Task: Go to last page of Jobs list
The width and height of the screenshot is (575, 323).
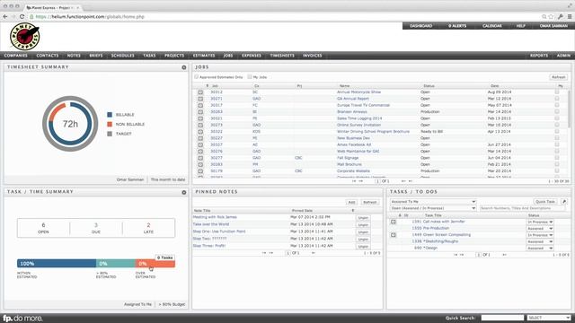Action: 411,181
